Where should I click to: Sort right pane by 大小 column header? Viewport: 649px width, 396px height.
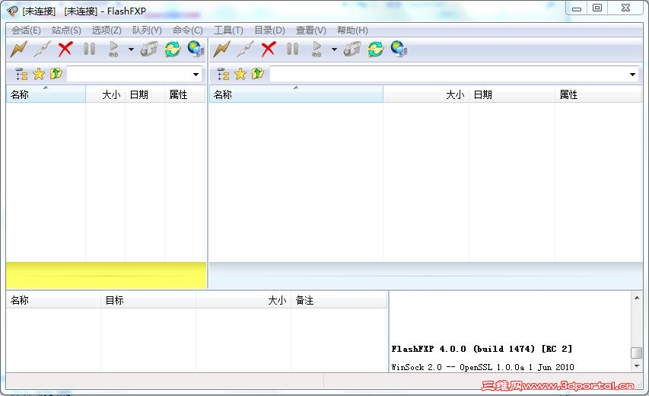pos(426,94)
